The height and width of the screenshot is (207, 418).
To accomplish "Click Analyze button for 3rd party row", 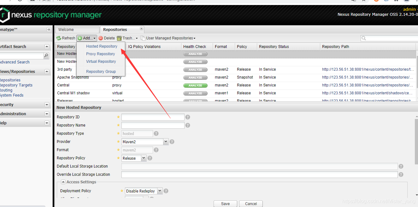I will click(x=195, y=70).
